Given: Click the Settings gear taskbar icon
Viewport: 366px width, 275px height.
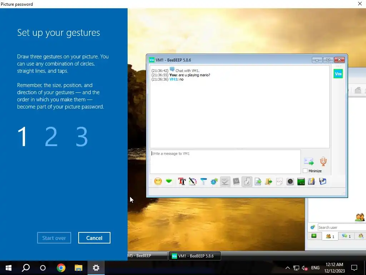Looking at the screenshot, I should pos(96,268).
